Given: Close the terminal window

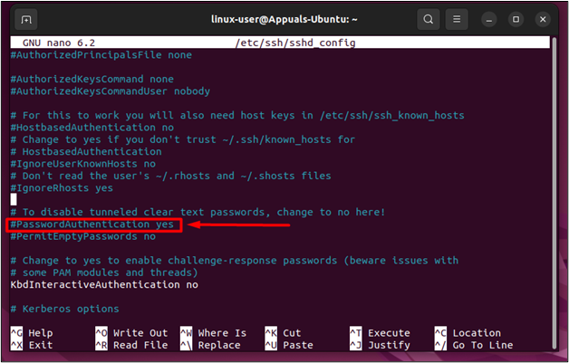Looking at the screenshot, I should (542, 19).
